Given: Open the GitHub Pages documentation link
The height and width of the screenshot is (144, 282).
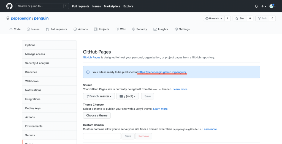Looking at the screenshot, I should coord(91,58).
